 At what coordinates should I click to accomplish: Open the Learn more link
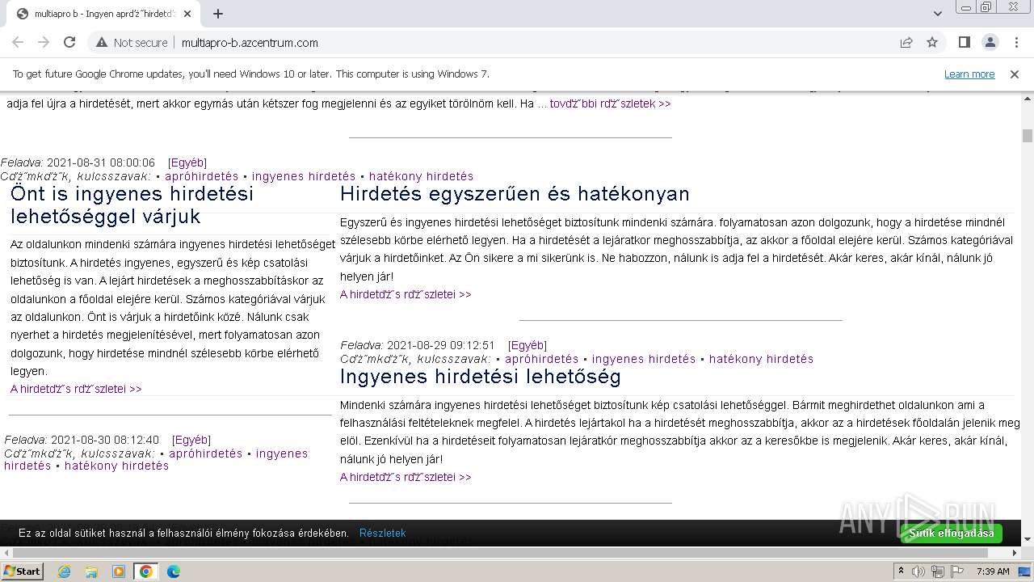point(969,74)
